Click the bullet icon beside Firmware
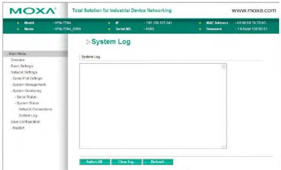This screenshot has width=281, height=170. (200, 29)
